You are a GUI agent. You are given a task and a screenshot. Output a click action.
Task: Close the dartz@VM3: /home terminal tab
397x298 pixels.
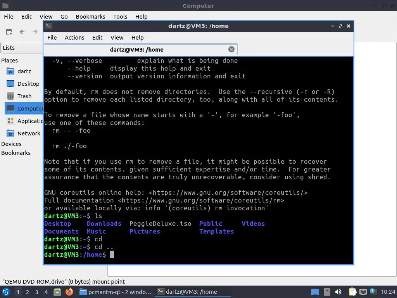(x=231, y=49)
